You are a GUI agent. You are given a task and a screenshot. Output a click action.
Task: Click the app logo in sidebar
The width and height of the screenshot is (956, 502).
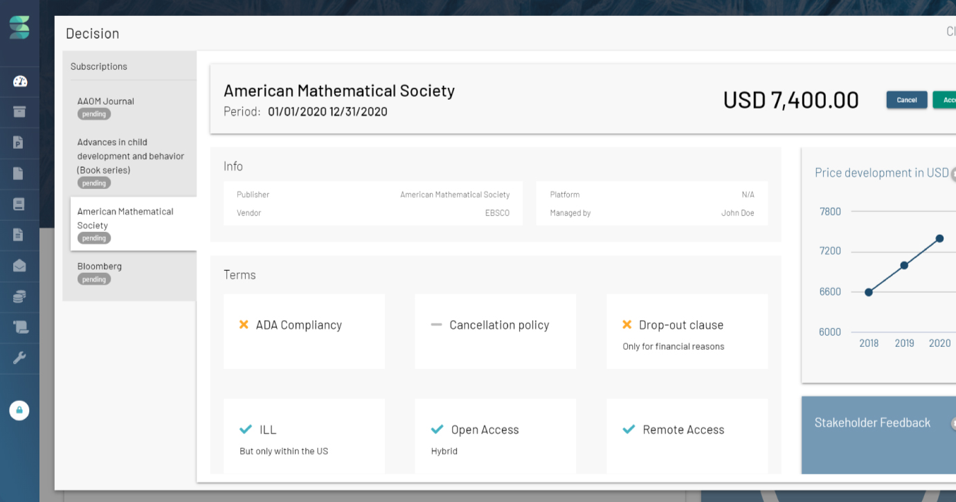click(x=19, y=27)
